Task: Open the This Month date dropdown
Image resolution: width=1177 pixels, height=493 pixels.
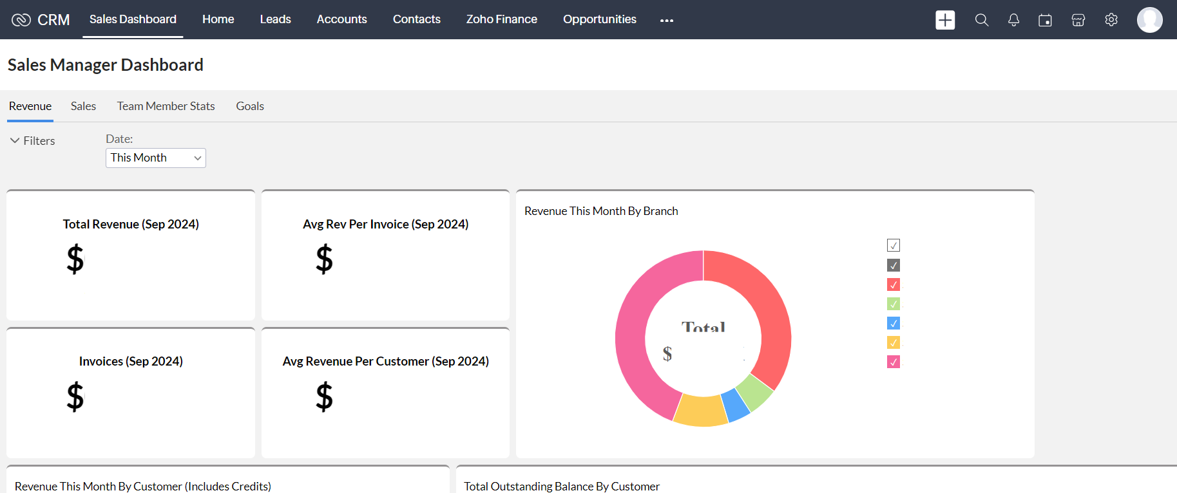Action: pos(156,158)
